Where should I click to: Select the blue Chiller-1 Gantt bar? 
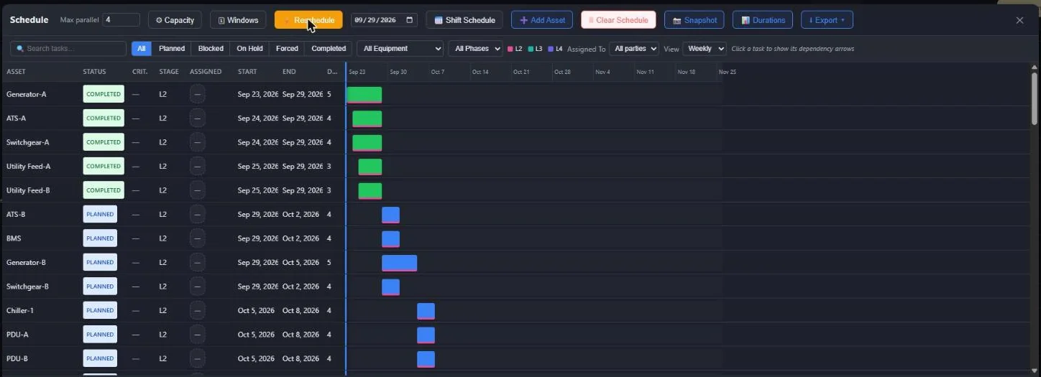(426, 311)
